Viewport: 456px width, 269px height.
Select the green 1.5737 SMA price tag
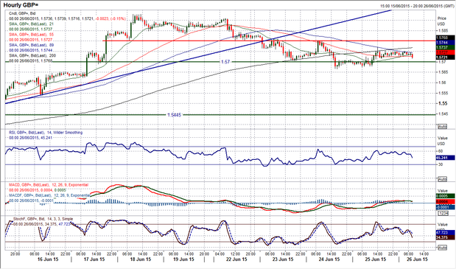445,47
